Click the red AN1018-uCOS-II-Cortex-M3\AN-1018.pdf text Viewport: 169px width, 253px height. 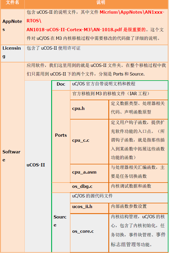pos(74,30)
